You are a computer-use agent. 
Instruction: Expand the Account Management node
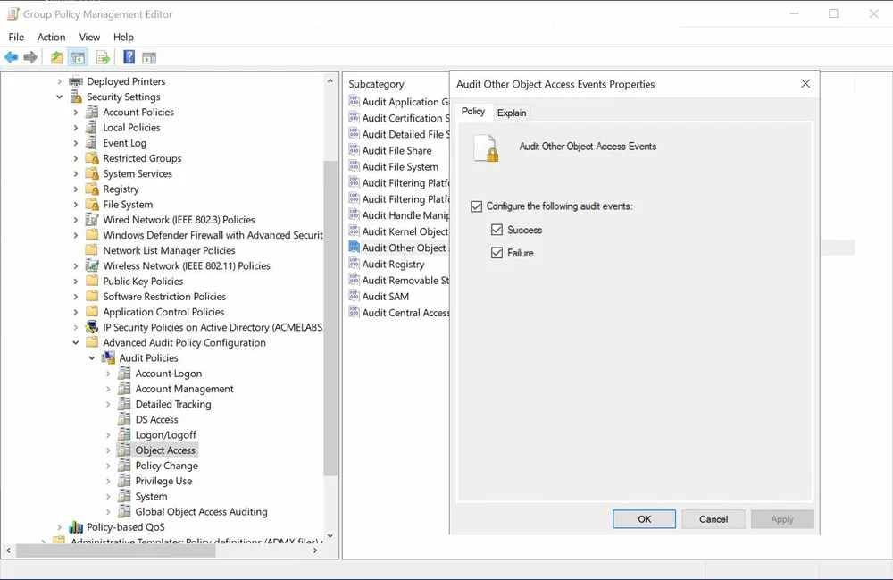[x=108, y=389]
